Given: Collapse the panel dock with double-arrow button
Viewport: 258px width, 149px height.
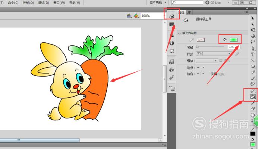Looking at the screenshot, I should (247, 8).
